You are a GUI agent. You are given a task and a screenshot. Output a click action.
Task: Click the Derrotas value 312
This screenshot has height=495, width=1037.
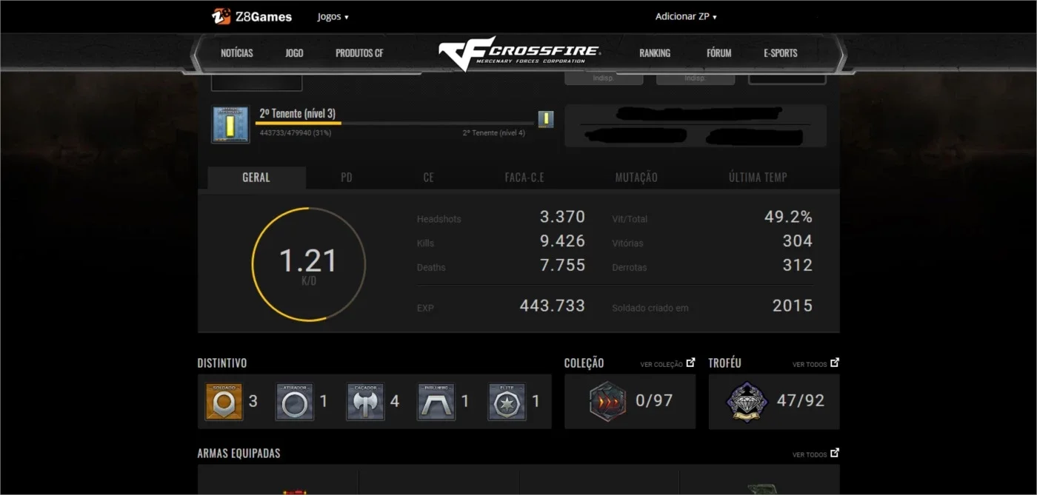tap(798, 265)
